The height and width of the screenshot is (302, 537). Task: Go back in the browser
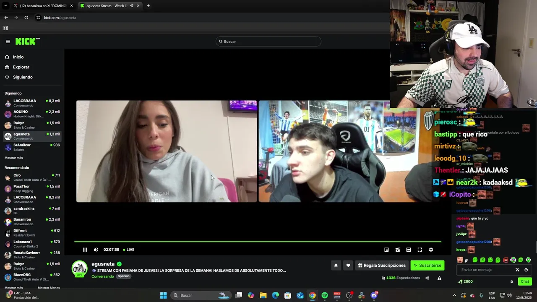coord(6,18)
